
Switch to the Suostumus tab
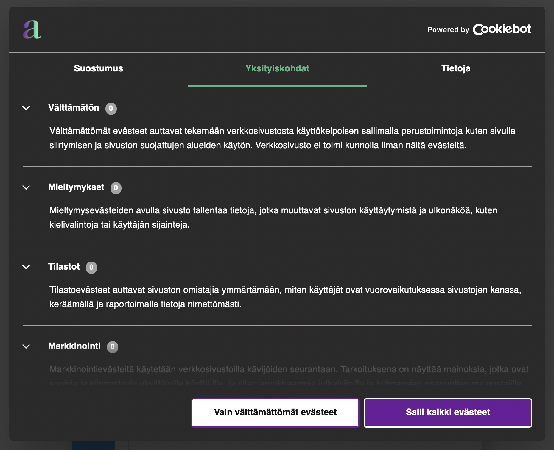point(98,68)
